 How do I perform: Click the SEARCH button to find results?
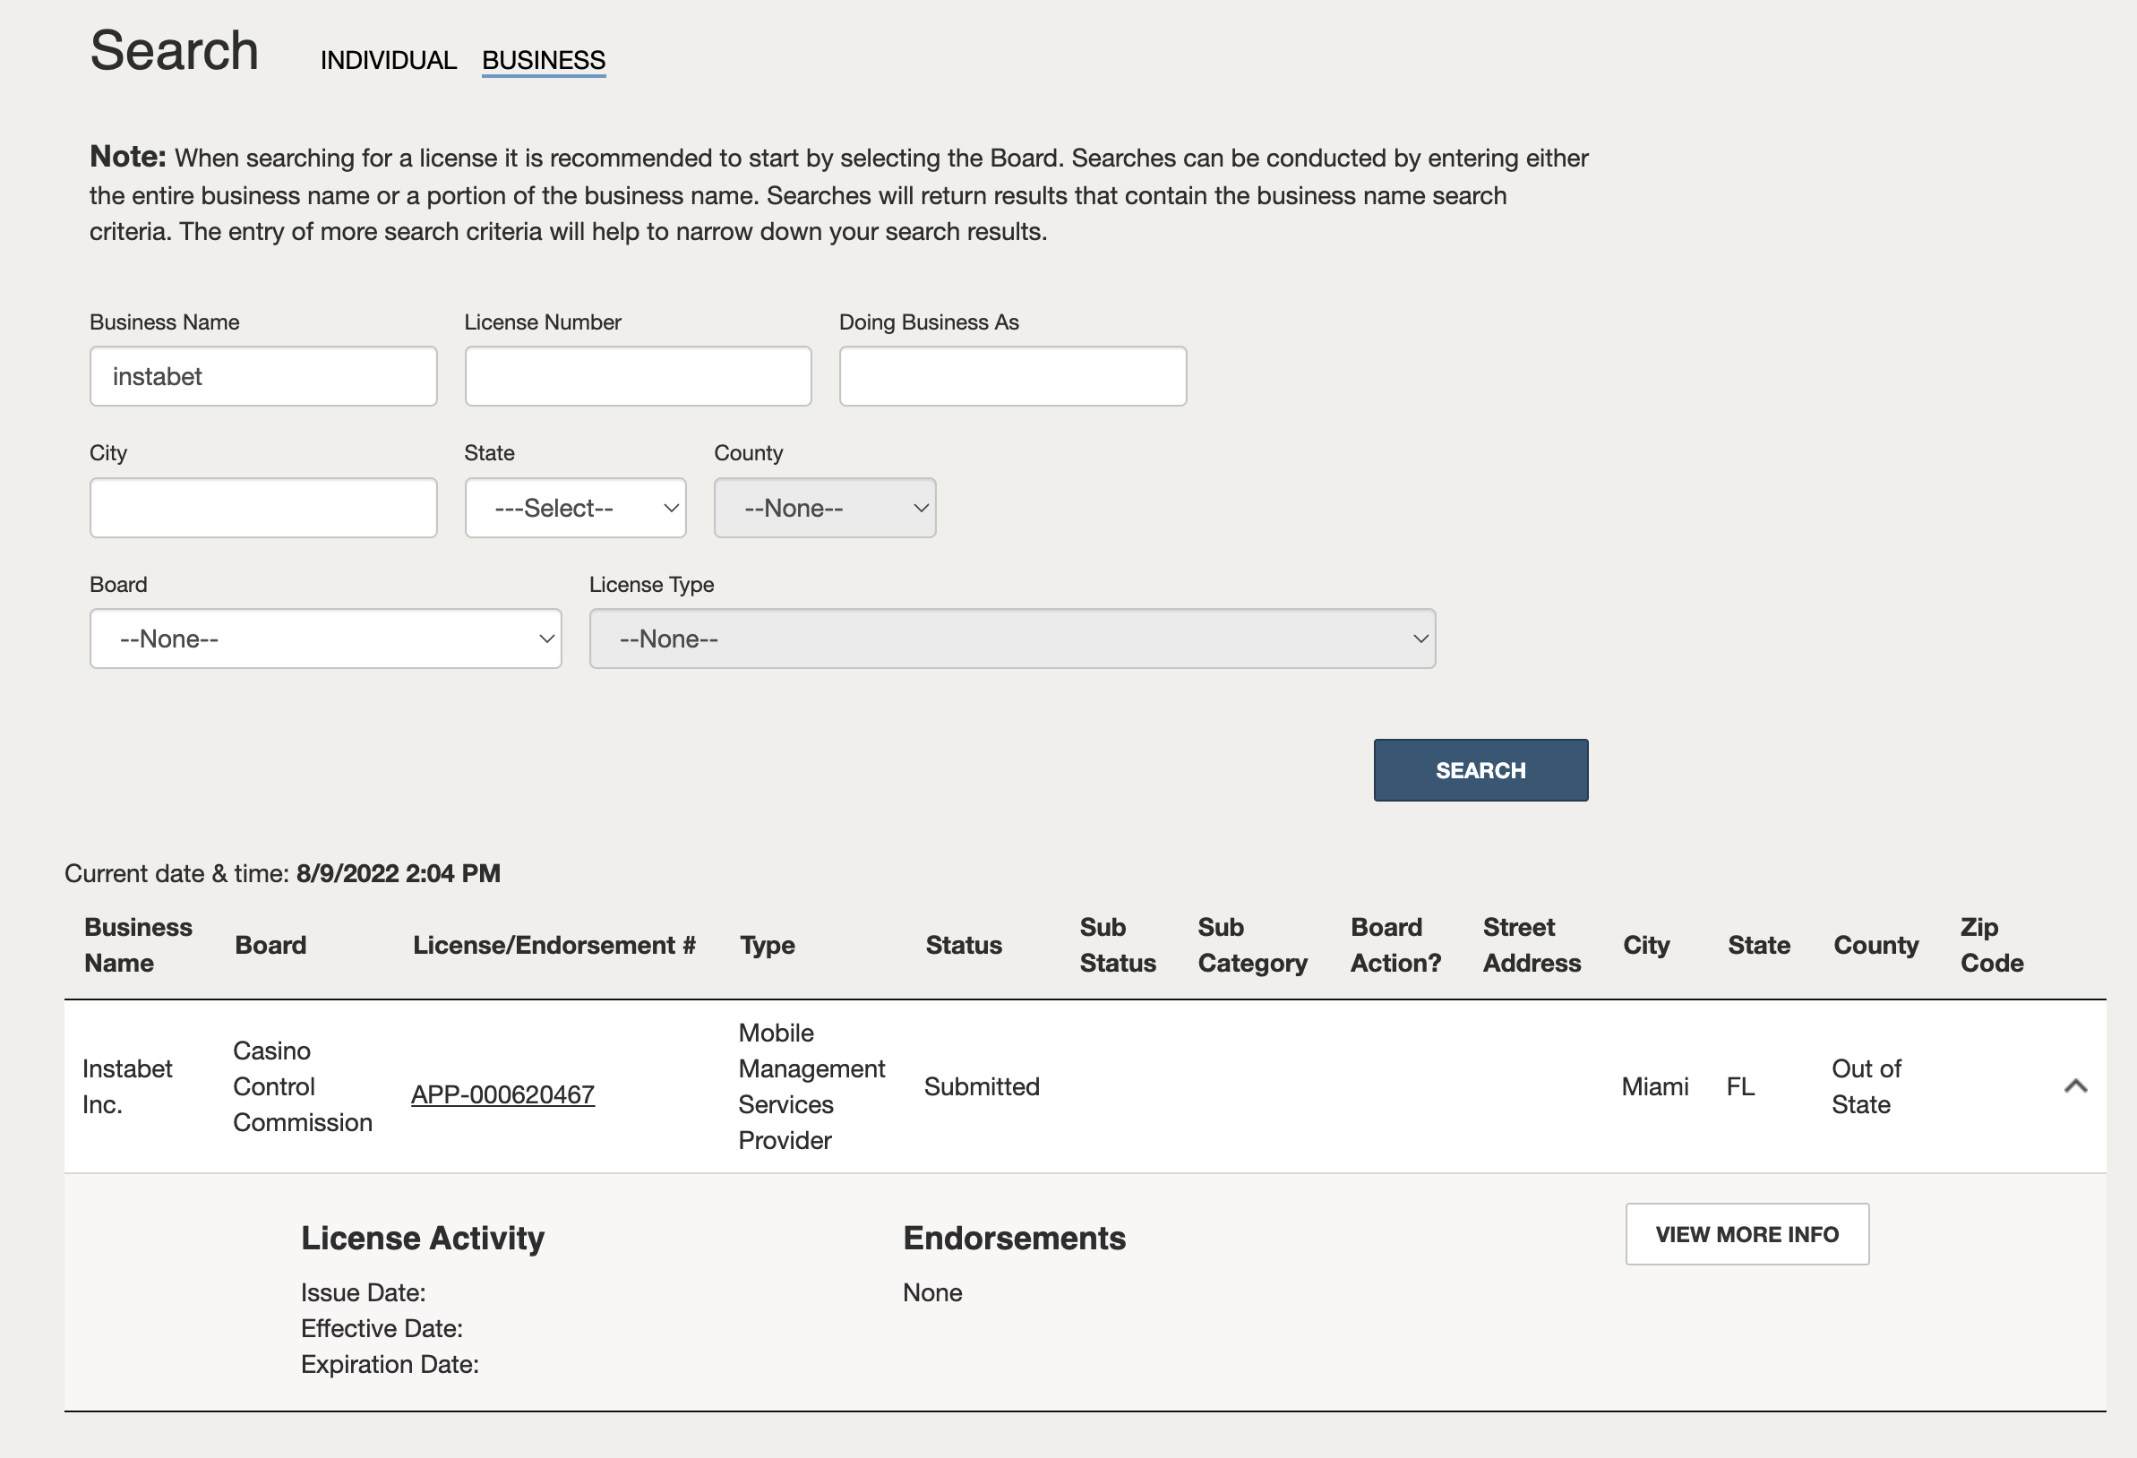tap(1481, 768)
